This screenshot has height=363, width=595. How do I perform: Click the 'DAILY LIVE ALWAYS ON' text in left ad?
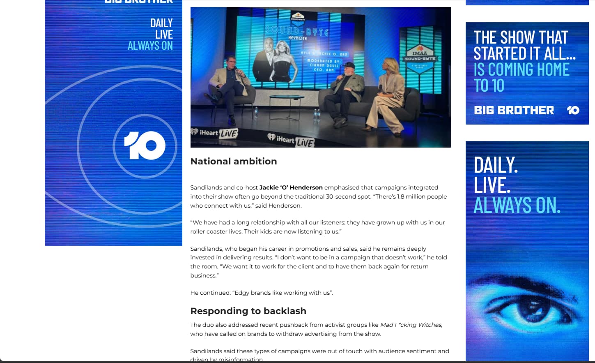click(150, 35)
